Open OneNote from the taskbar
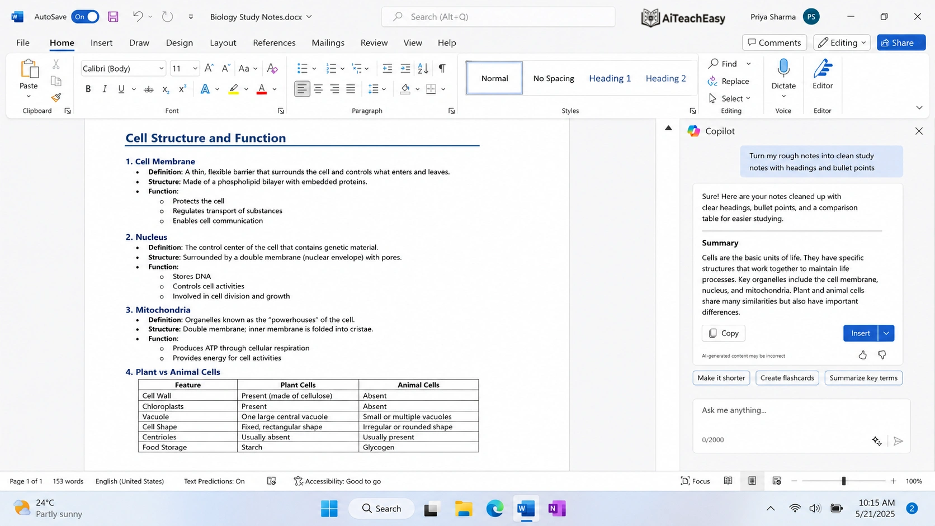This screenshot has height=526, width=935. [556, 509]
